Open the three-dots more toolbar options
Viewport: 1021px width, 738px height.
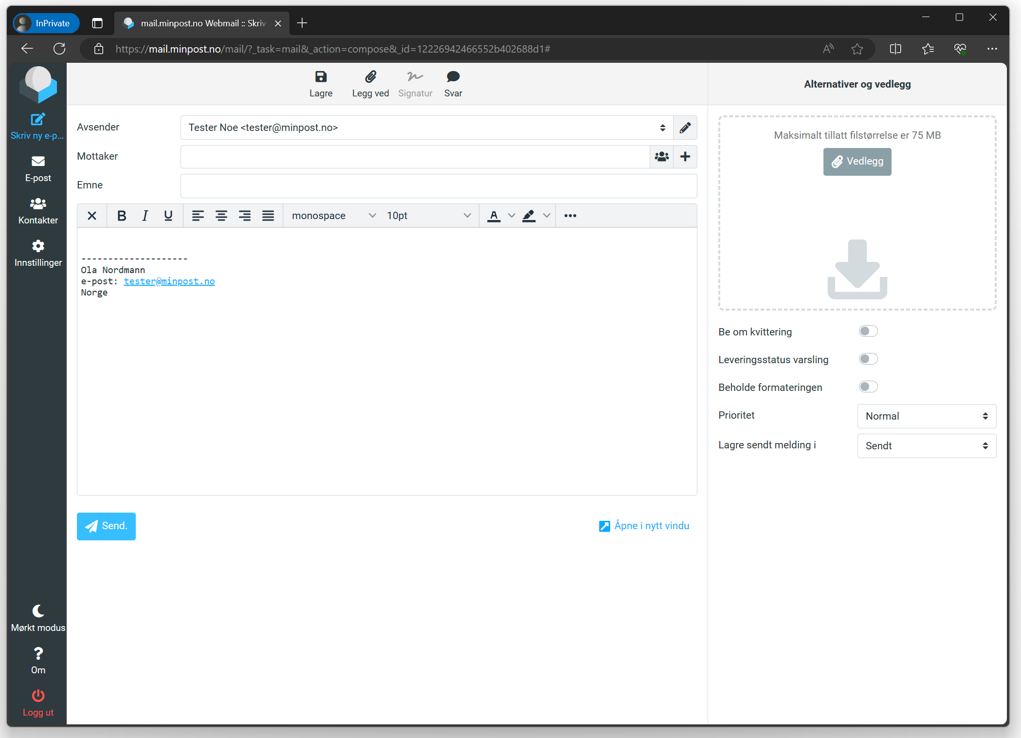coord(570,216)
